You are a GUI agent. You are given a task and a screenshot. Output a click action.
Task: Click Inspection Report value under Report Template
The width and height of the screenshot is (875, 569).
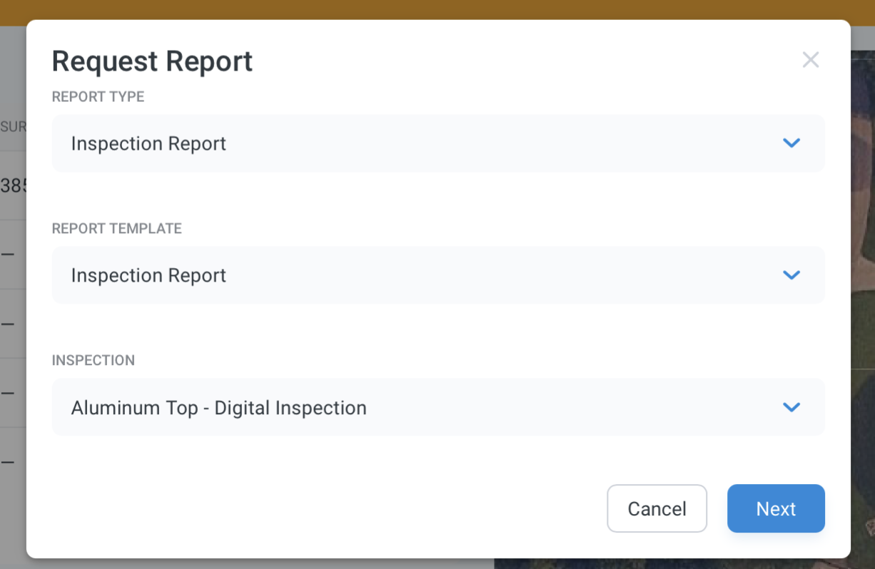coord(148,276)
